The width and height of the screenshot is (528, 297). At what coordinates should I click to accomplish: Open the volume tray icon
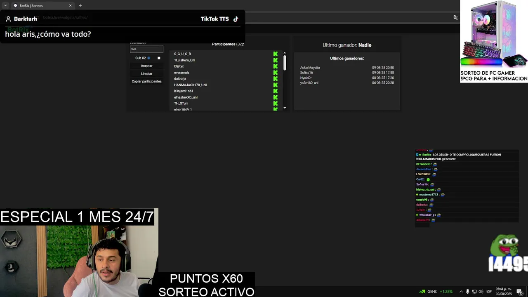(x=481, y=292)
